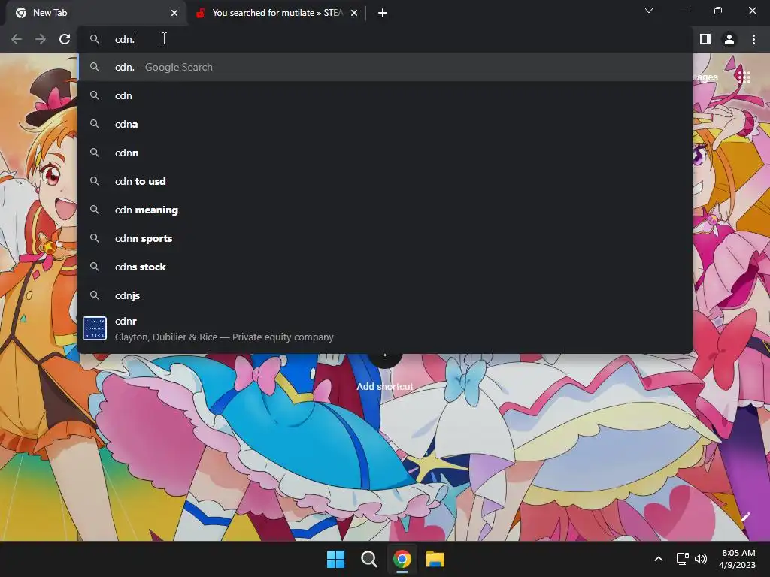The height and width of the screenshot is (577, 770).
Task: Click the 'Add shortcut' label
Action: (384, 387)
